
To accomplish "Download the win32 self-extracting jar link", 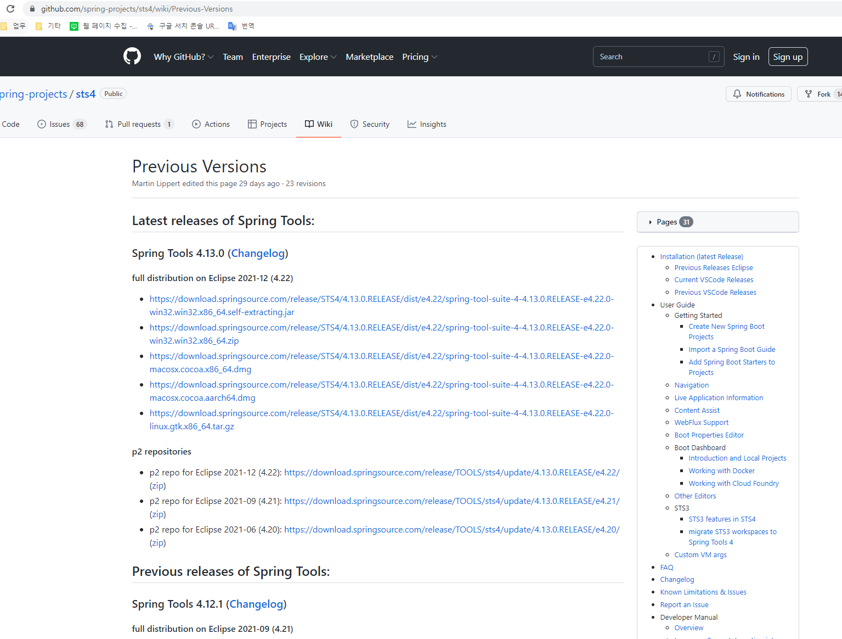I will click(382, 305).
